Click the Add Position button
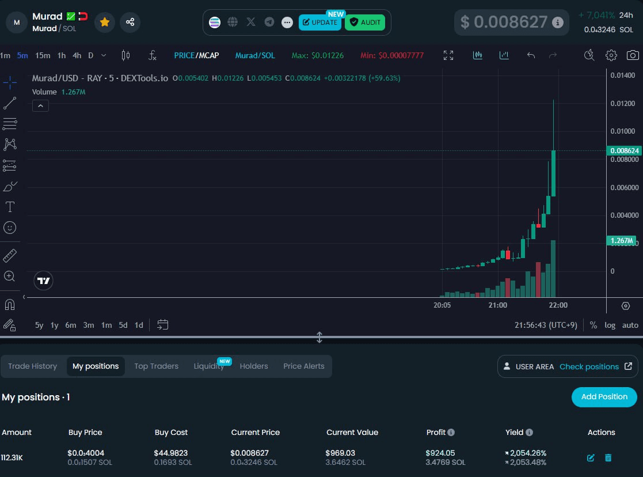This screenshot has width=643, height=477. 604,397
